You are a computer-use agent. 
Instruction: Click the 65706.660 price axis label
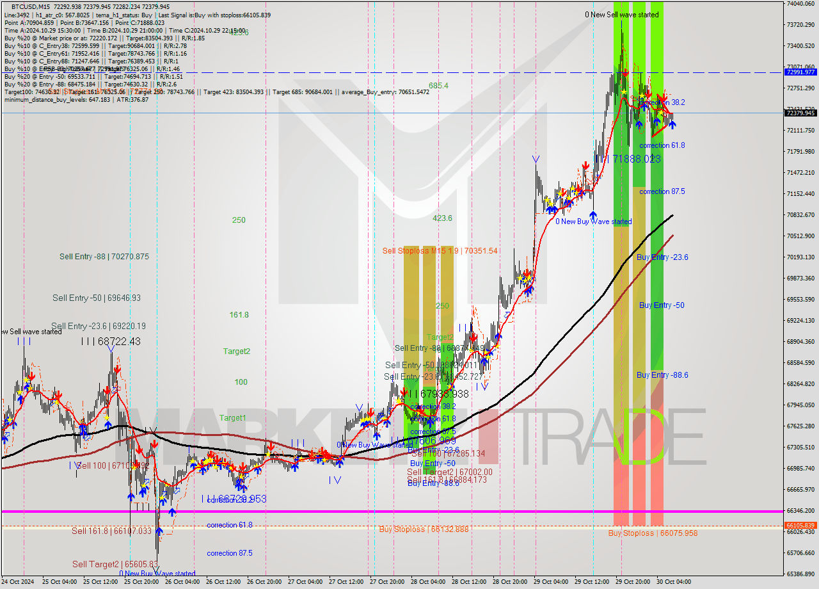pyautogui.click(x=800, y=553)
